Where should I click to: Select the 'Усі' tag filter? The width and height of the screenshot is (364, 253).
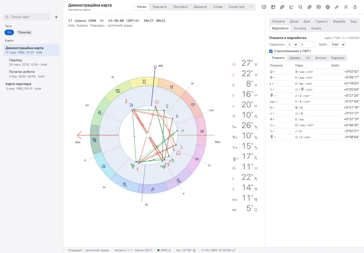pos(9,32)
